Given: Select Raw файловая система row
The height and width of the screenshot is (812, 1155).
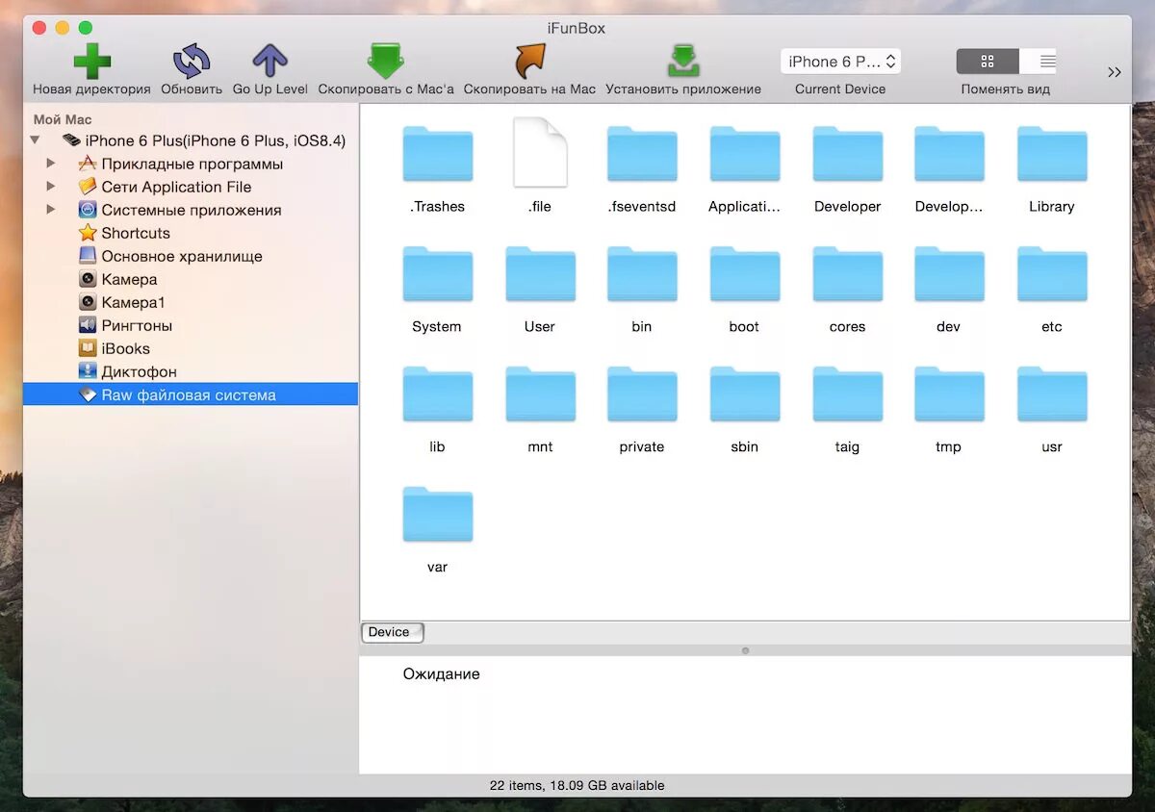Looking at the screenshot, I should coord(191,394).
